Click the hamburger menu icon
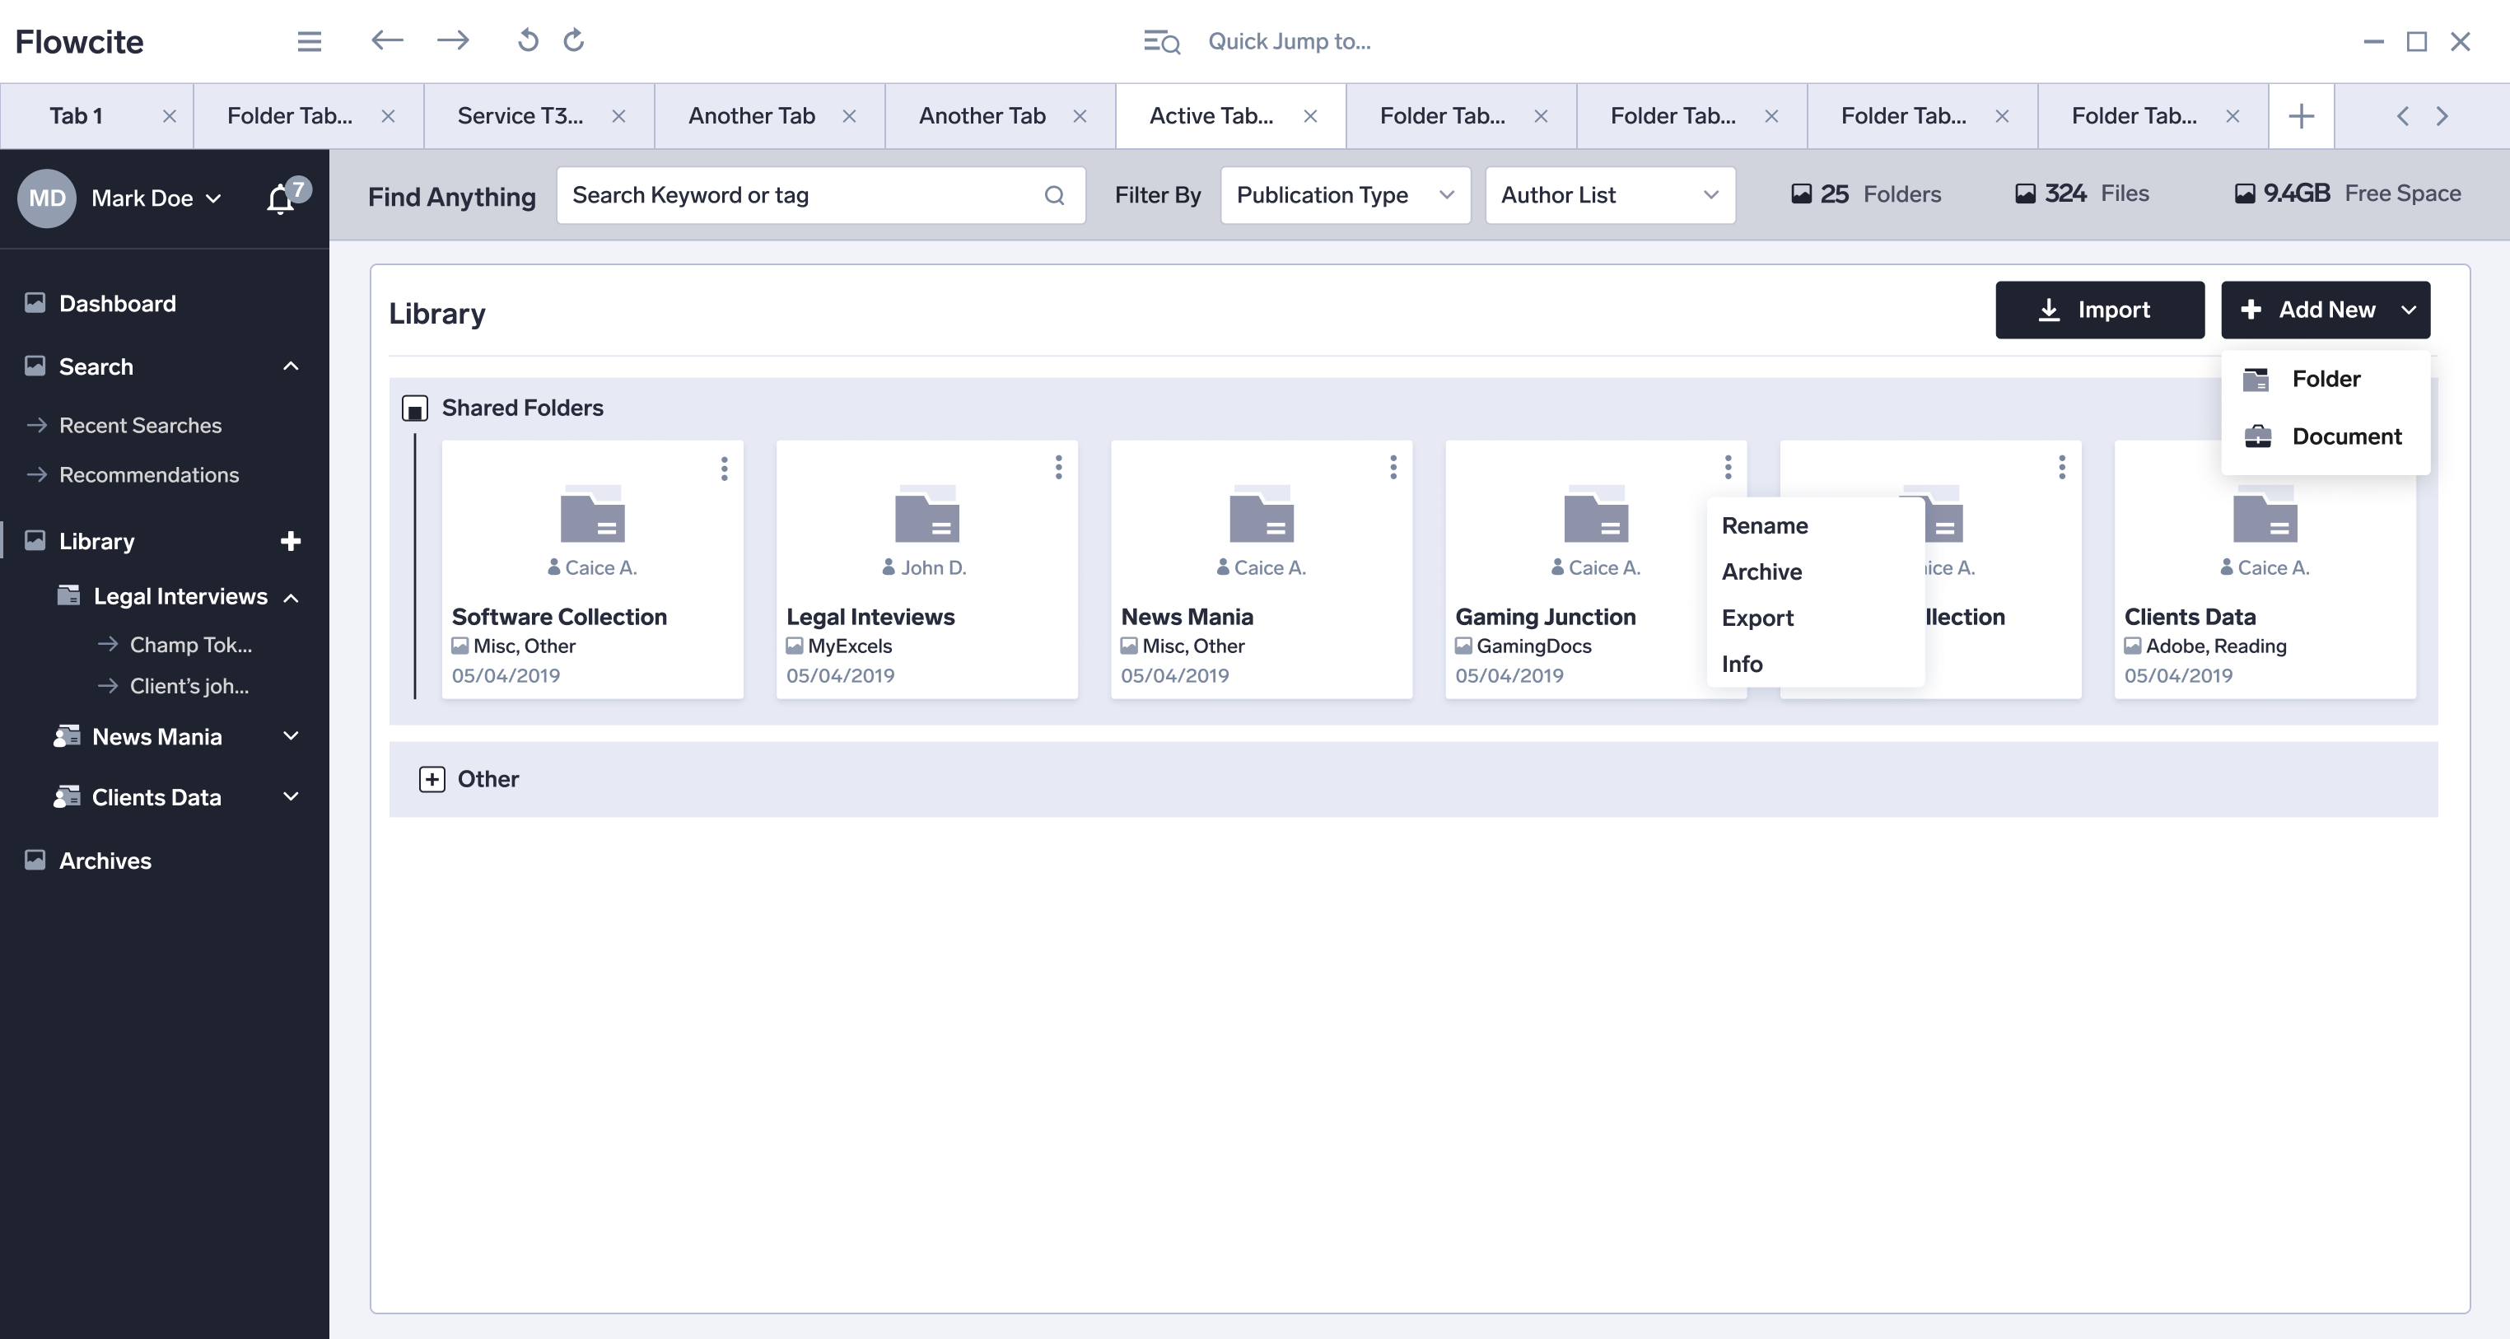 point(309,41)
